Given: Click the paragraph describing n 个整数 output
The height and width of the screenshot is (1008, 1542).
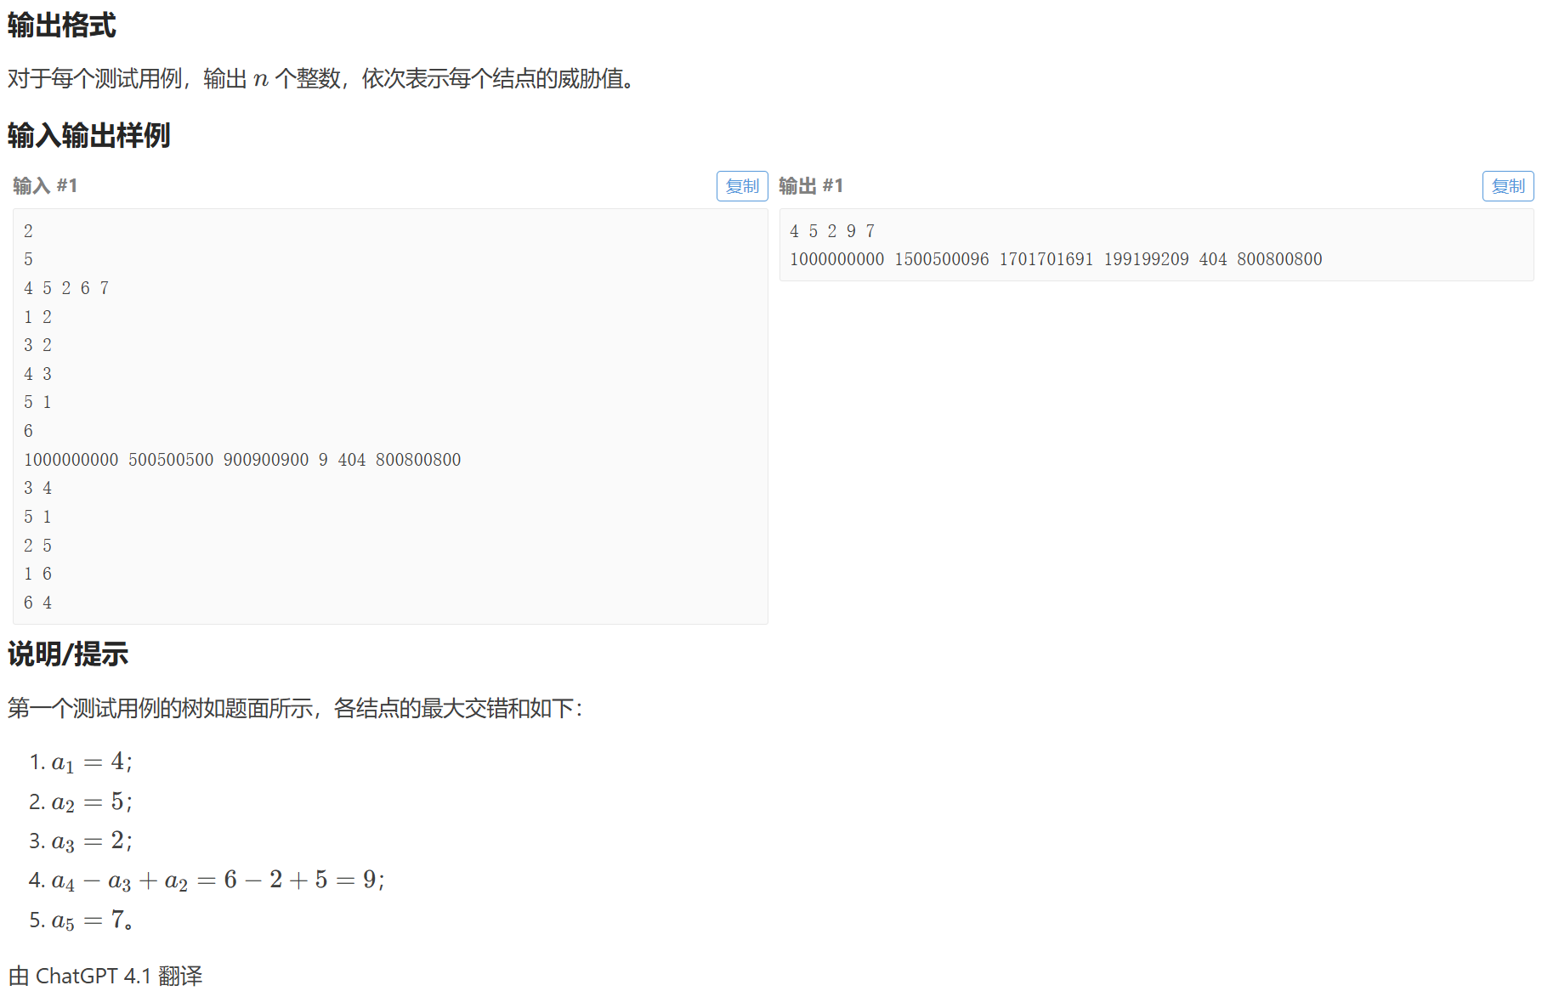Looking at the screenshot, I should pos(319,80).
